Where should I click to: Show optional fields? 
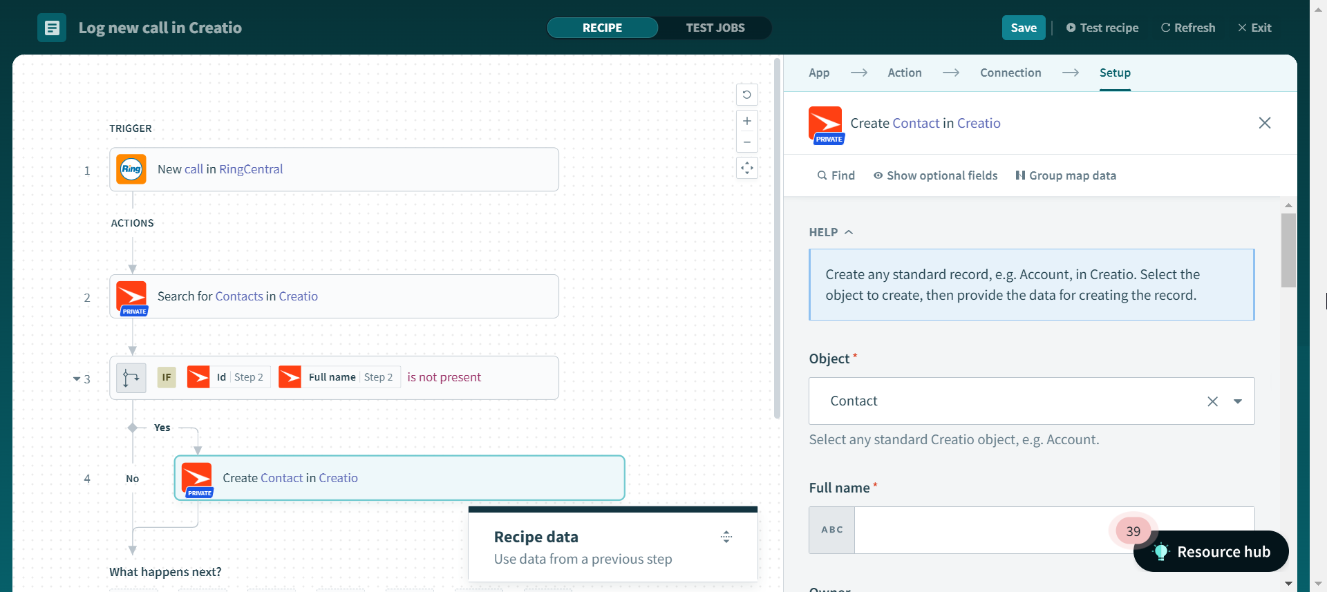pyautogui.click(x=936, y=175)
